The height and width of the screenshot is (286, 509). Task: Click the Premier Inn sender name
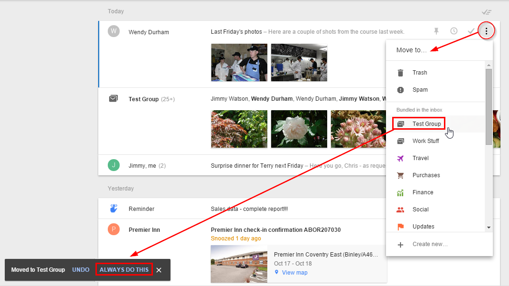[144, 230]
